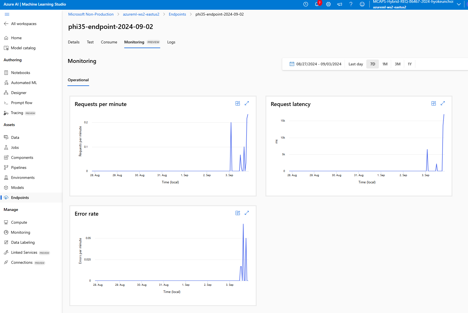Open Linked Services in sidebar
The height and width of the screenshot is (313, 468).
click(x=27, y=252)
